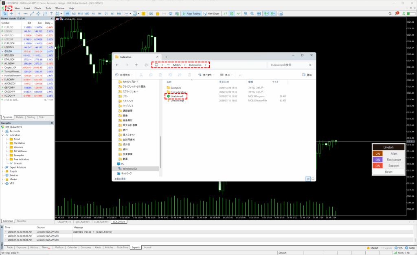Select the text label tool

click(51, 13)
